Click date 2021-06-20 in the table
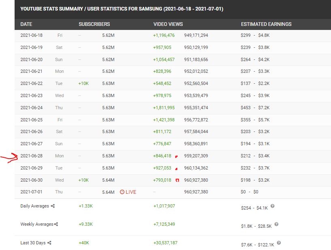The image size is (331, 250). [x=32, y=59]
